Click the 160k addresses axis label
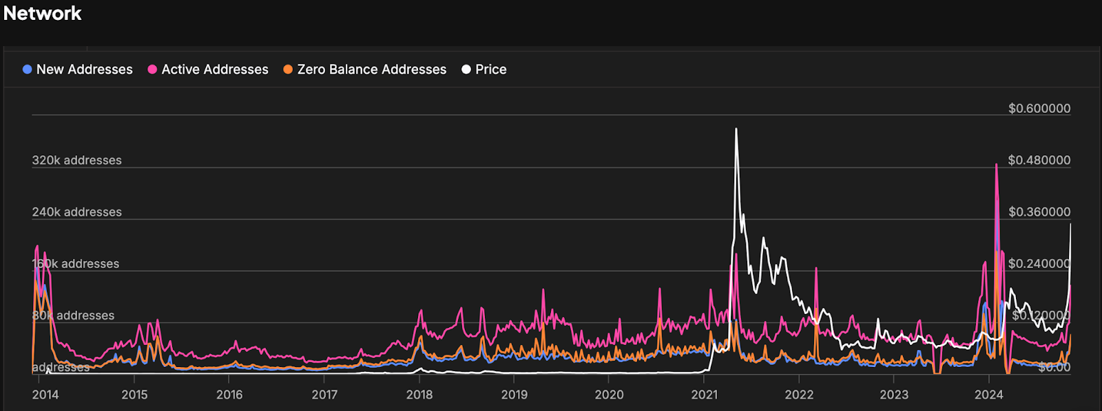 pyautogui.click(x=76, y=264)
